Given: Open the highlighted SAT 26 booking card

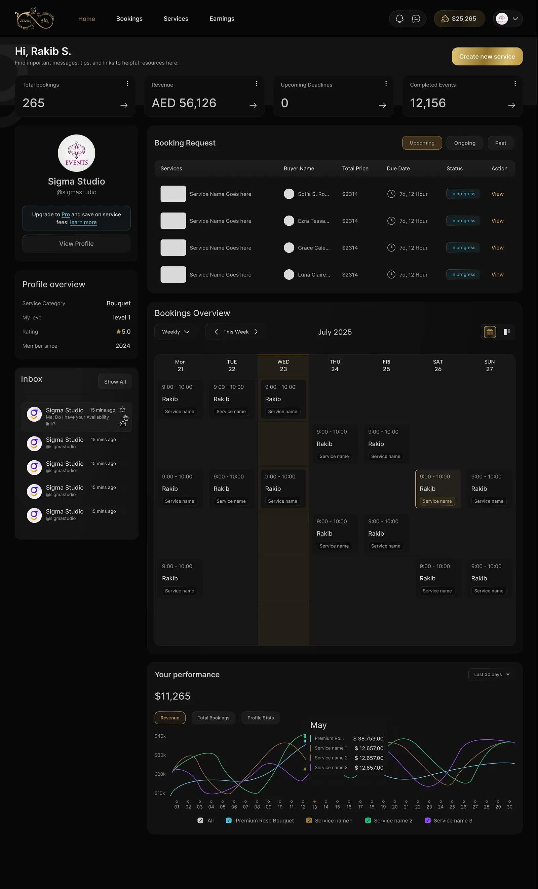Looking at the screenshot, I should [x=438, y=489].
